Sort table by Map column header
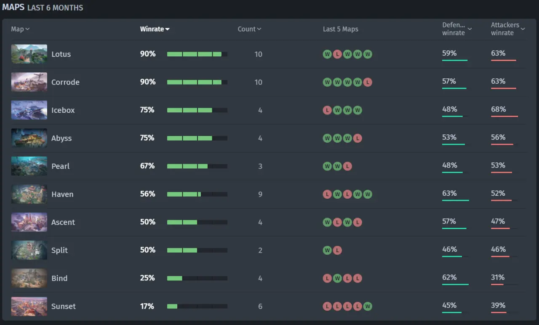 pyautogui.click(x=20, y=29)
